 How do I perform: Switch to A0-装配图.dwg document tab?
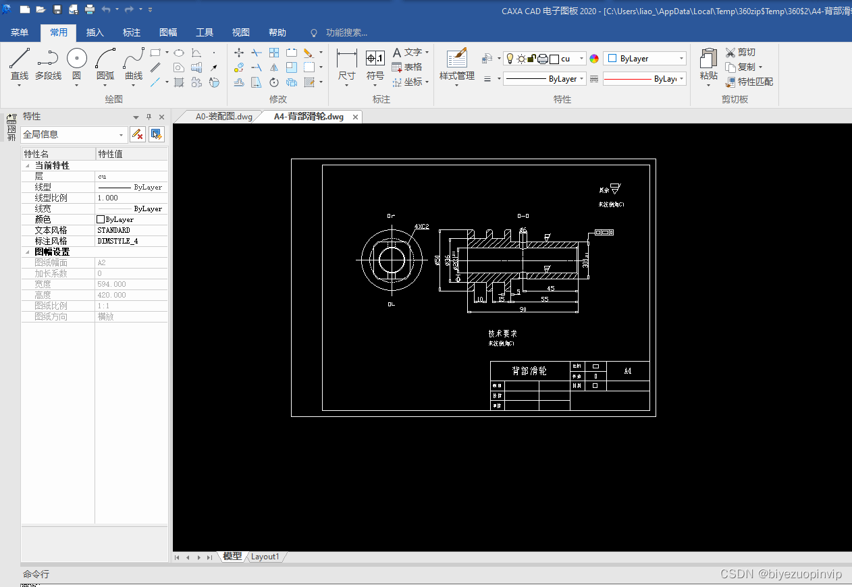[x=223, y=117]
